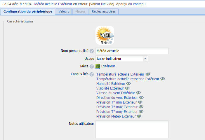Toggle eye icon for Visibilité Extérieur
Screen dimensions: 205x140
(x=127, y=88)
